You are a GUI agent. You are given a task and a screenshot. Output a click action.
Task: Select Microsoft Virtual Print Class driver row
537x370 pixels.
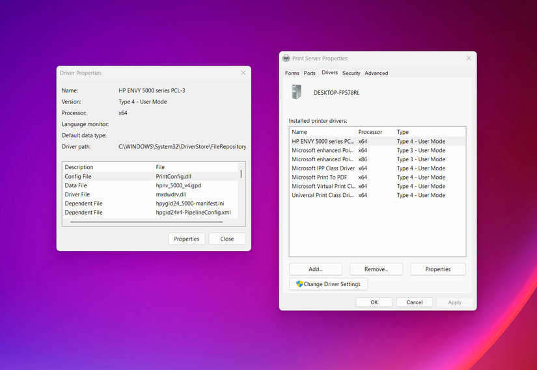[x=377, y=186]
